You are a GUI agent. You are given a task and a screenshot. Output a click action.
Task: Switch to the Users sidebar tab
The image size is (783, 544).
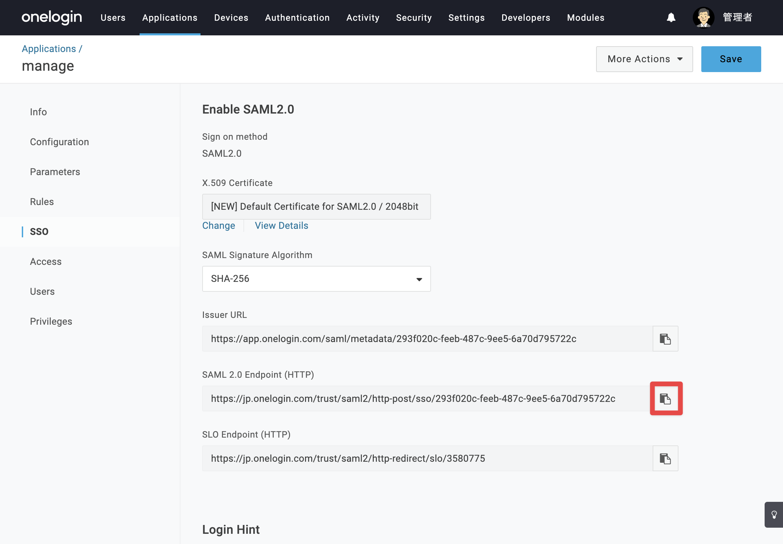point(42,292)
